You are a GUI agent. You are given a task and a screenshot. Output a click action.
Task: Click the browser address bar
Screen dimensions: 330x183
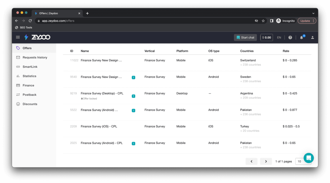(x=147, y=21)
